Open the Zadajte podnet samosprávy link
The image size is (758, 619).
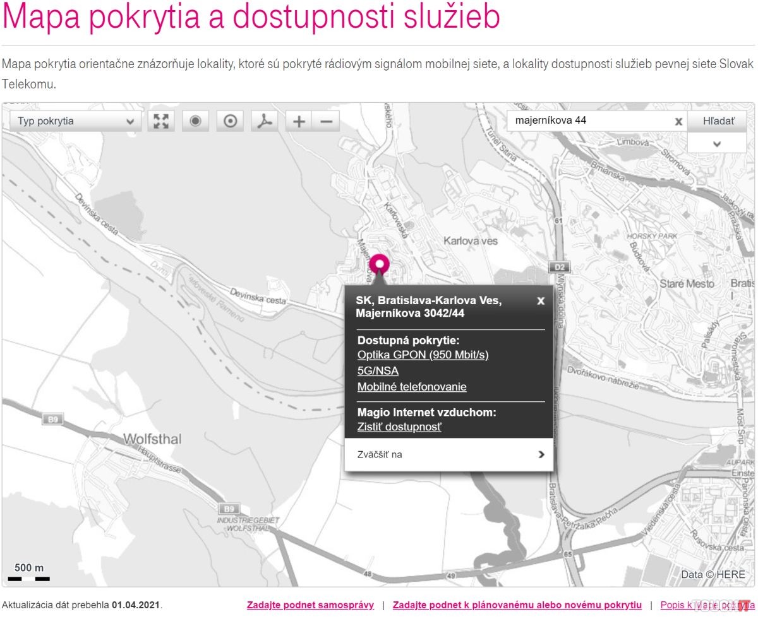pos(310,605)
